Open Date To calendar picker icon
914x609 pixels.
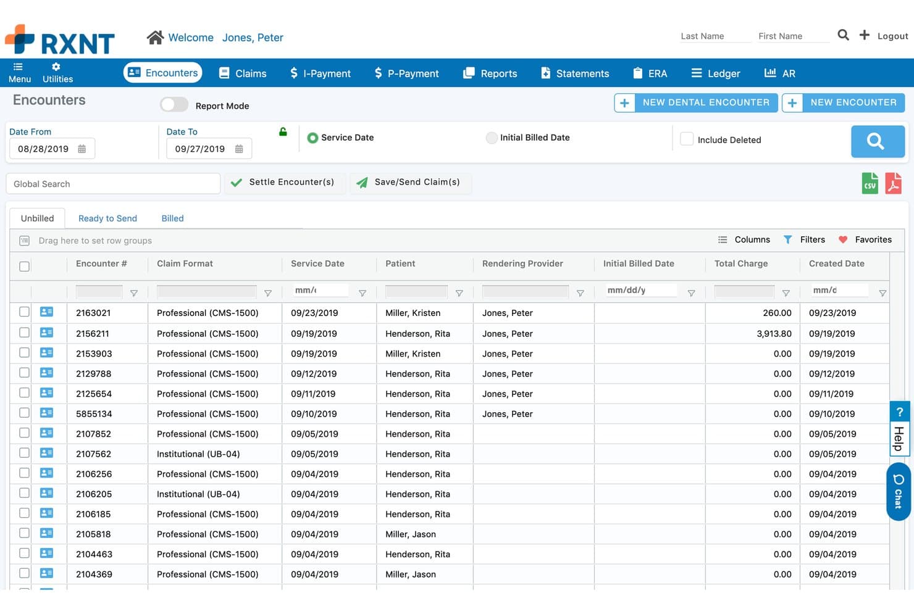click(239, 149)
